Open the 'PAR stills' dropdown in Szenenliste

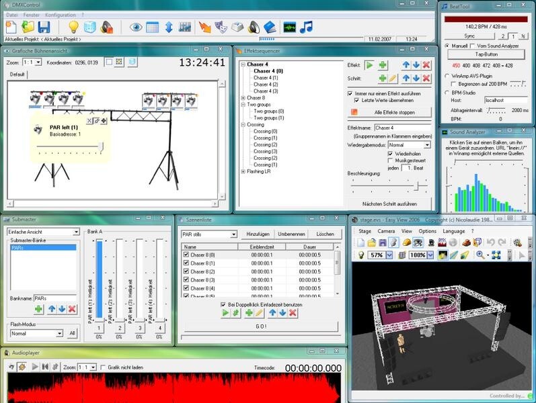(x=233, y=234)
